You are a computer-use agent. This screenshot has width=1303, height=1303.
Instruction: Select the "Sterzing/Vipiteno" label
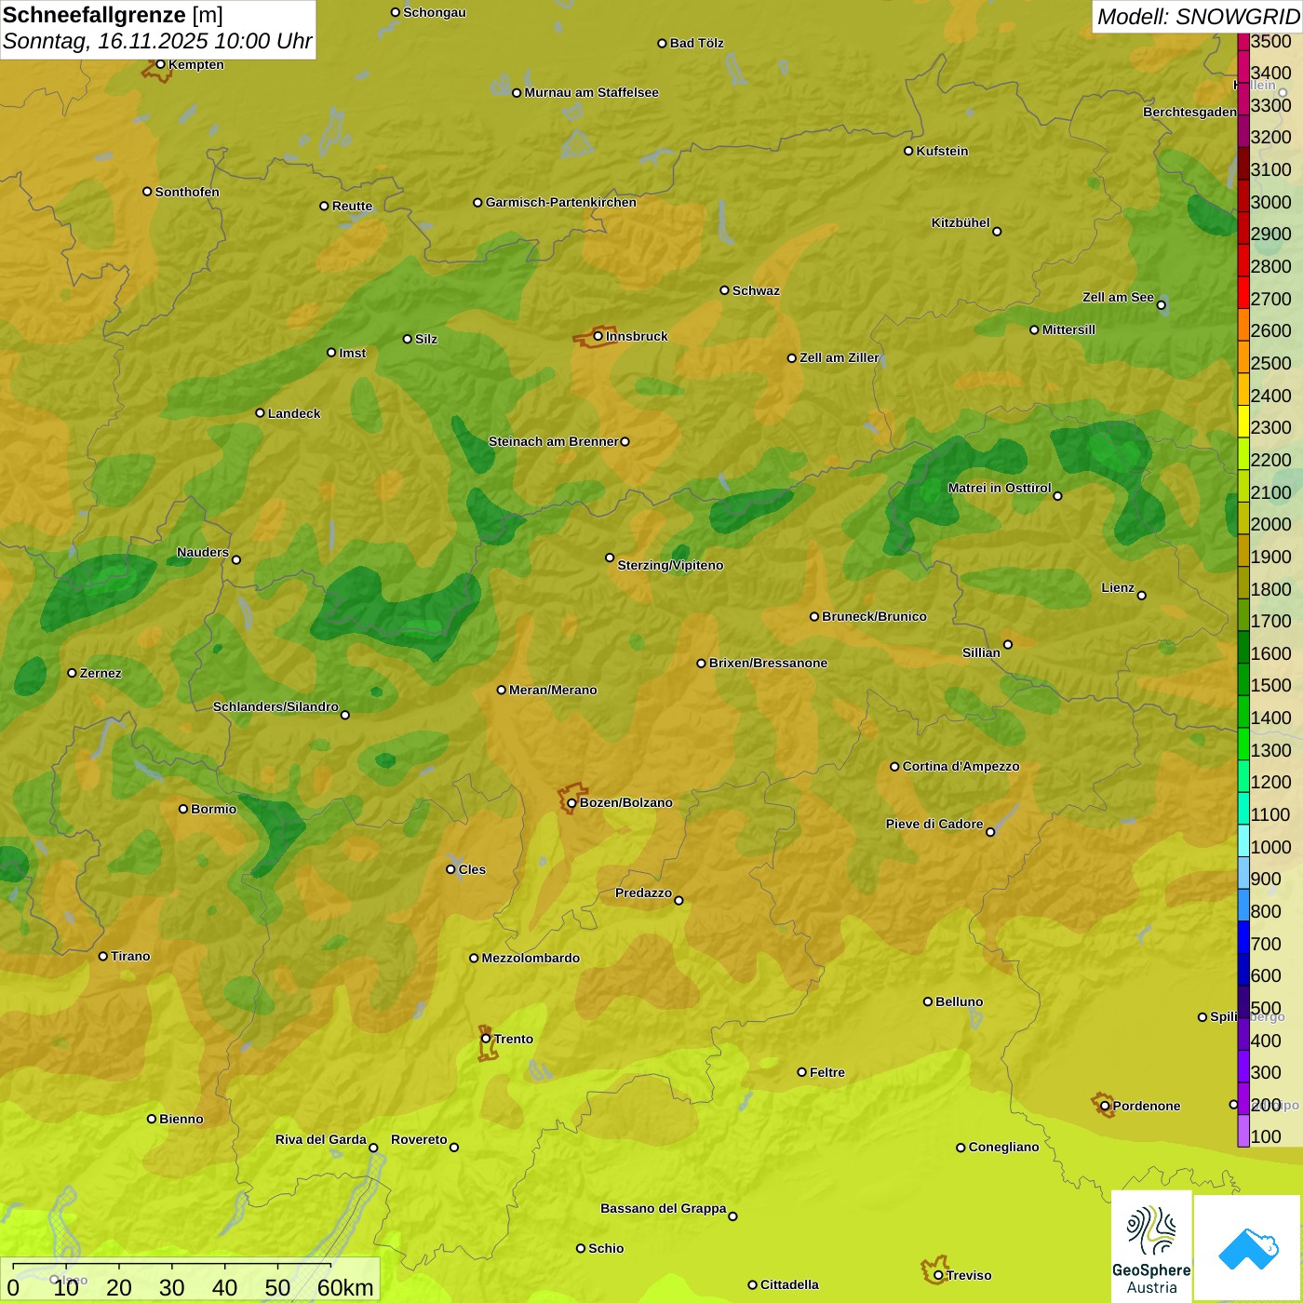(670, 565)
